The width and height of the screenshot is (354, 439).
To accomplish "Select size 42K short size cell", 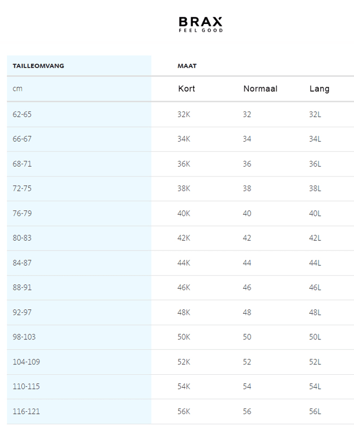I will 184,238.
